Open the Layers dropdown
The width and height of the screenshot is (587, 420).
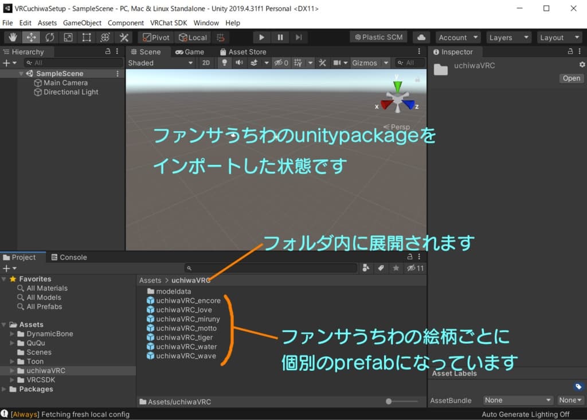tap(508, 37)
